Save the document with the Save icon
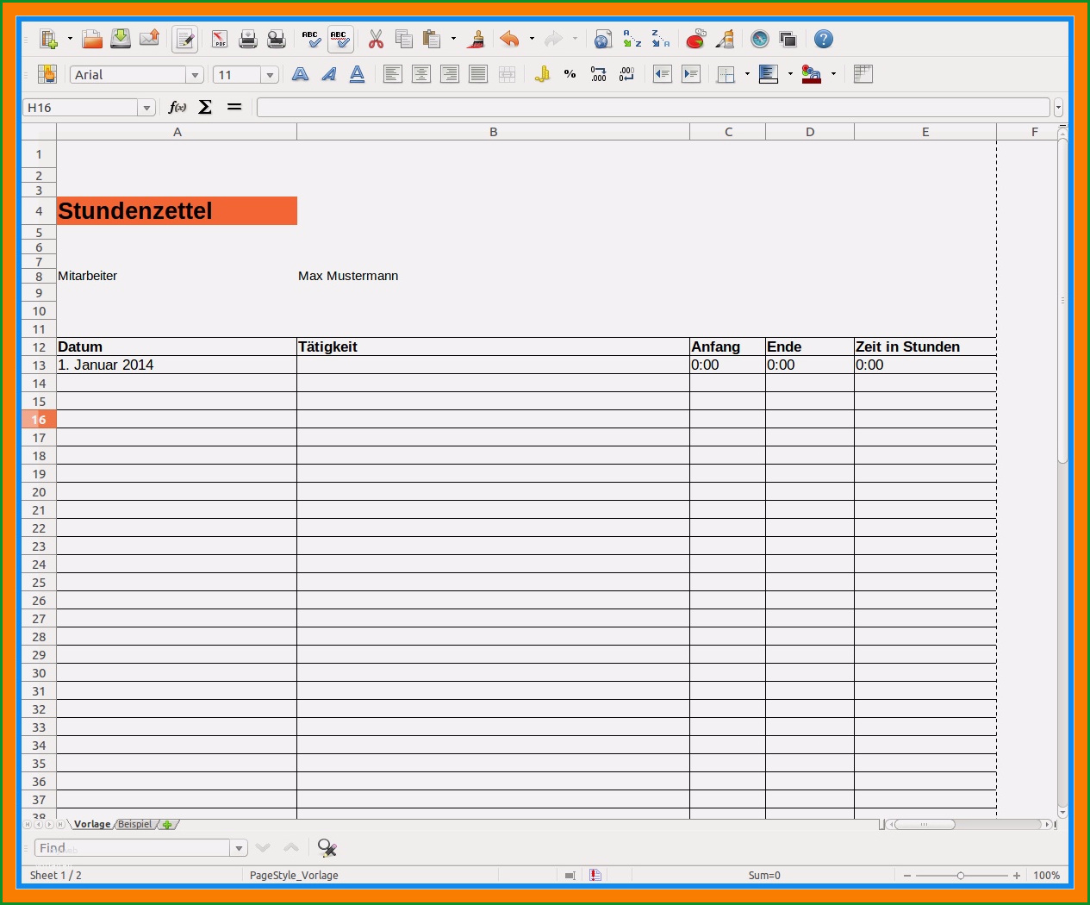This screenshot has width=1090, height=905. (x=121, y=39)
